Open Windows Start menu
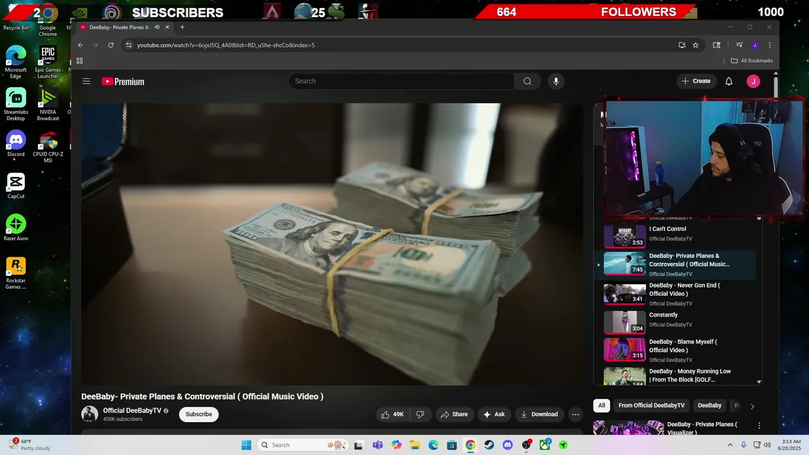The width and height of the screenshot is (809, 455). tap(246, 445)
